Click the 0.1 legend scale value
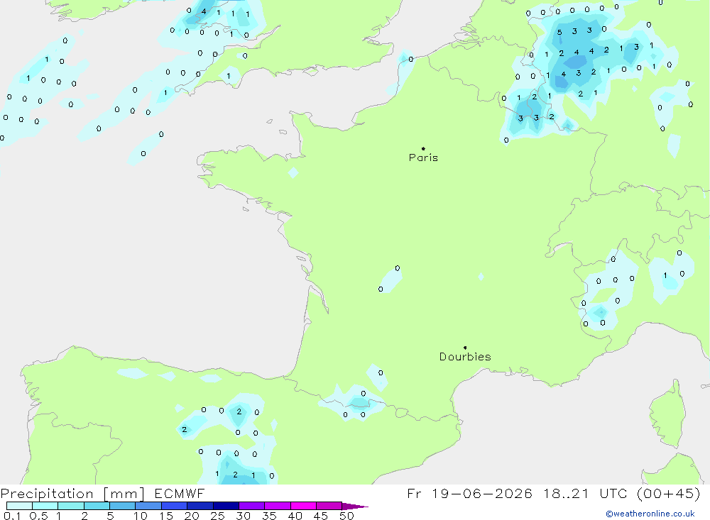 (x=12, y=516)
